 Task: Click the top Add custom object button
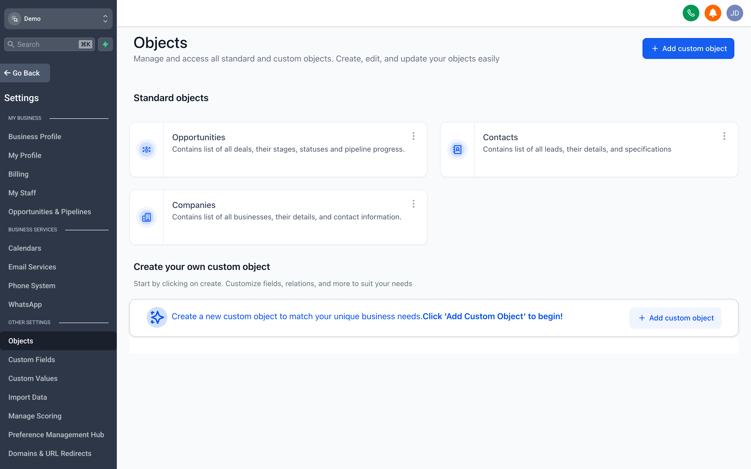click(x=688, y=48)
